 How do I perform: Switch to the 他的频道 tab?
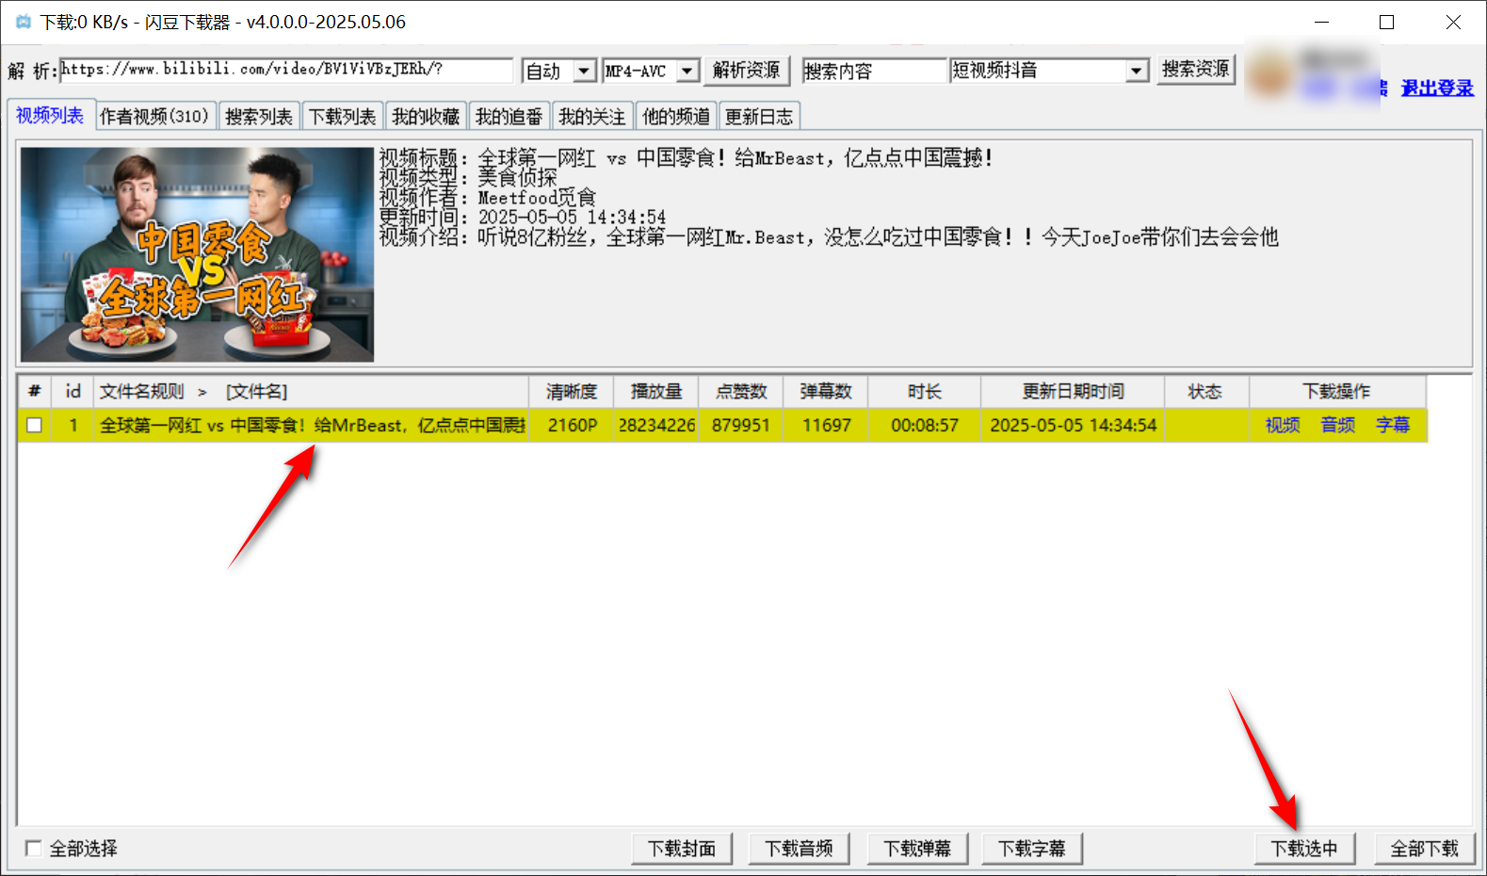point(676,116)
